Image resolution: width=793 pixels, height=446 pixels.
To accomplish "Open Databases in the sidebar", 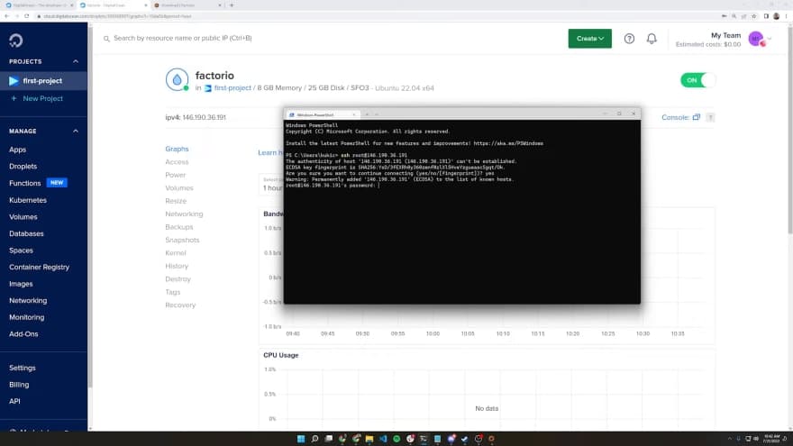I will click(26, 233).
